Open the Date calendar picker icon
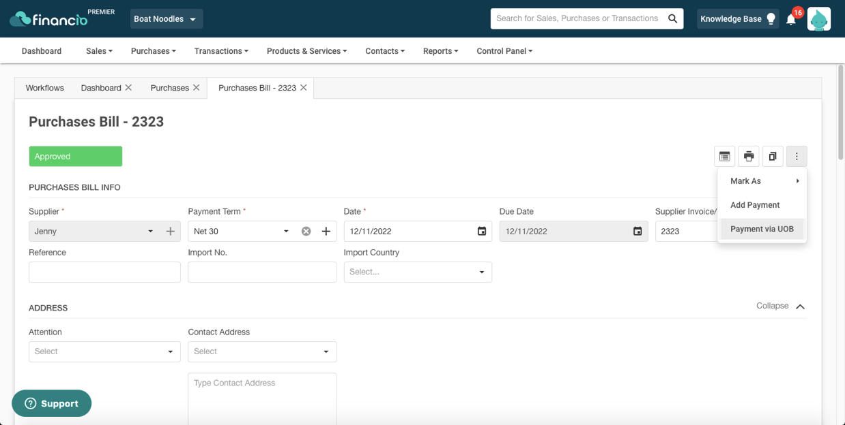This screenshot has height=425, width=845. click(x=482, y=232)
